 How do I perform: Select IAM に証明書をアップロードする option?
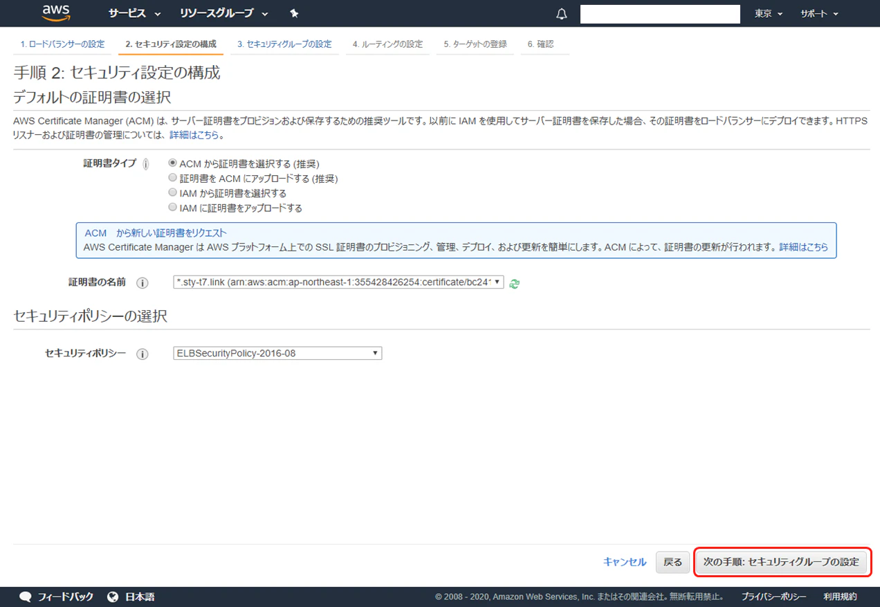[x=173, y=207]
